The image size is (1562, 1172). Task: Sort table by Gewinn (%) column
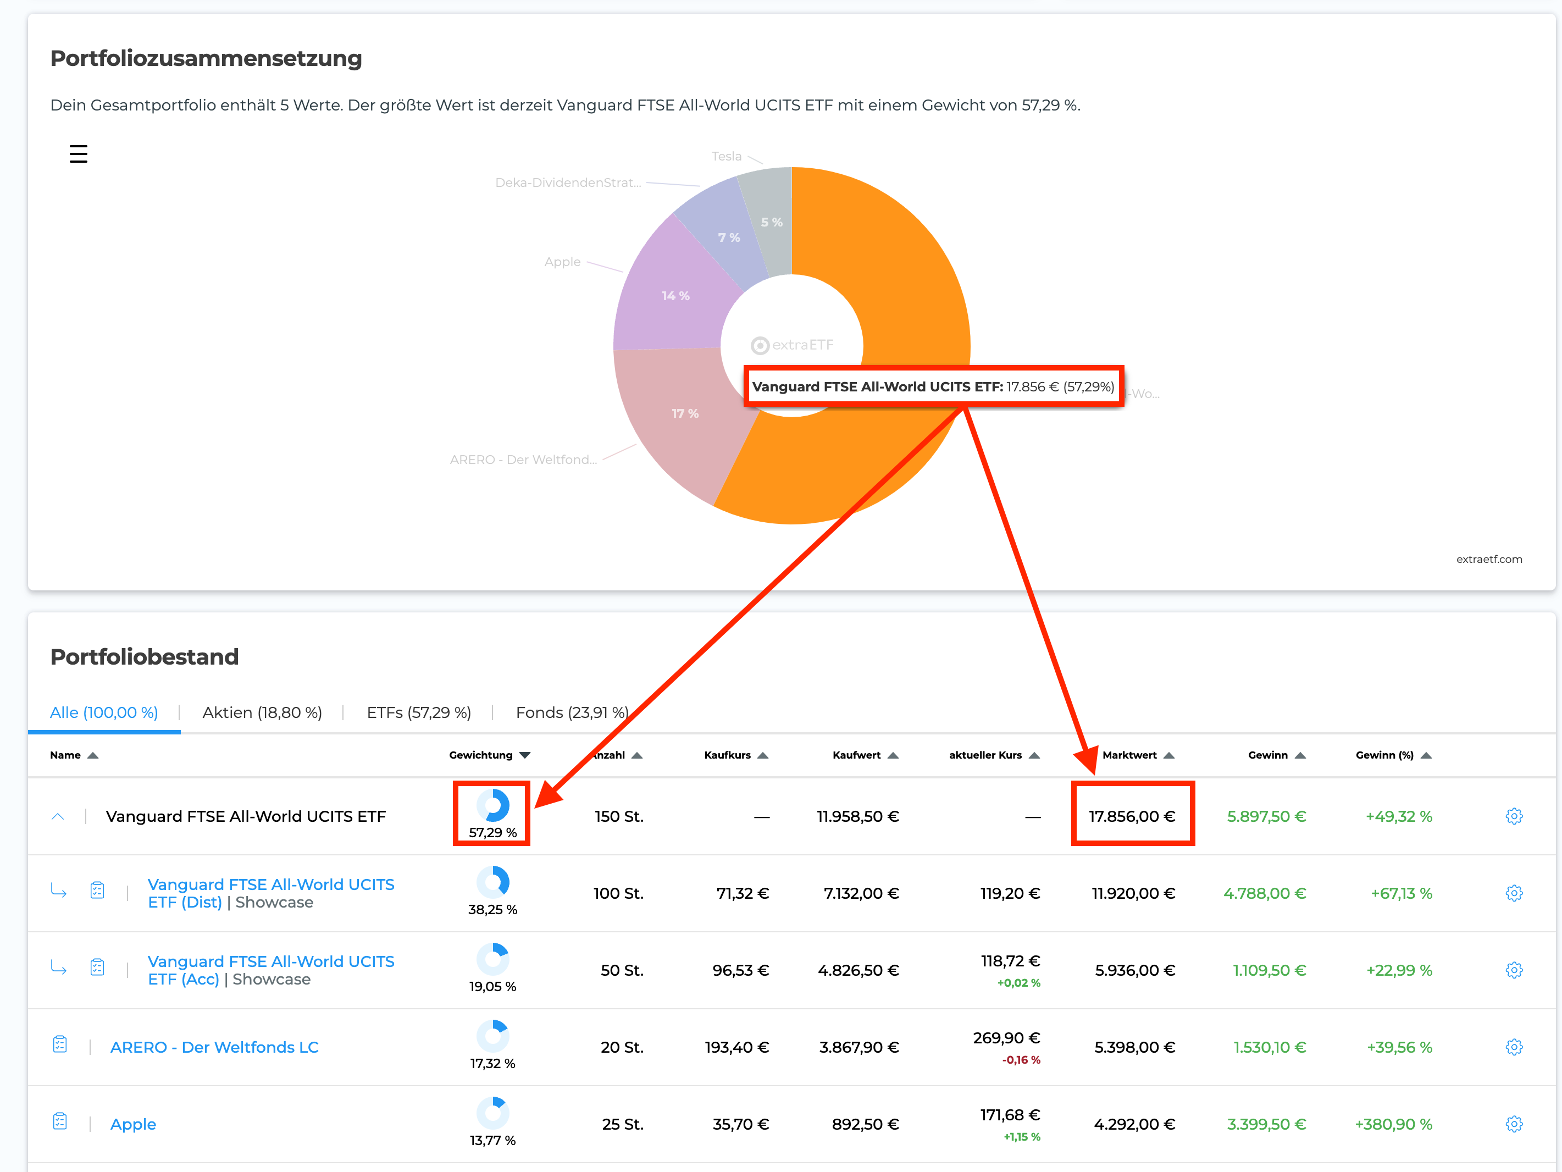coord(1393,755)
